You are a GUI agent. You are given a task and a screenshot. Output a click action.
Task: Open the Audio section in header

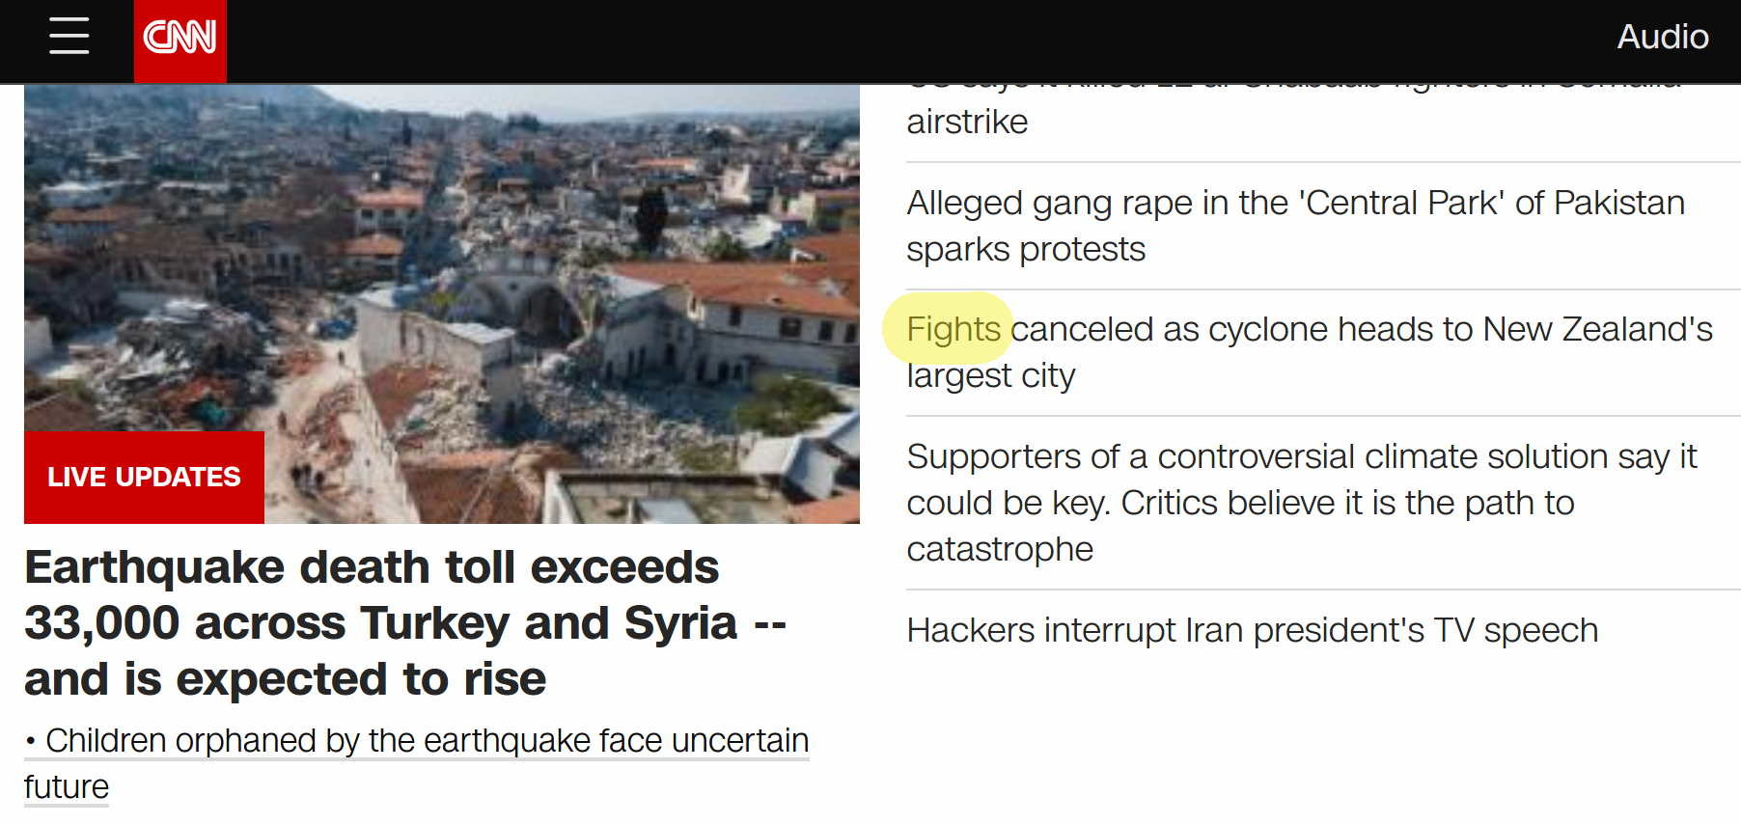click(1662, 37)
